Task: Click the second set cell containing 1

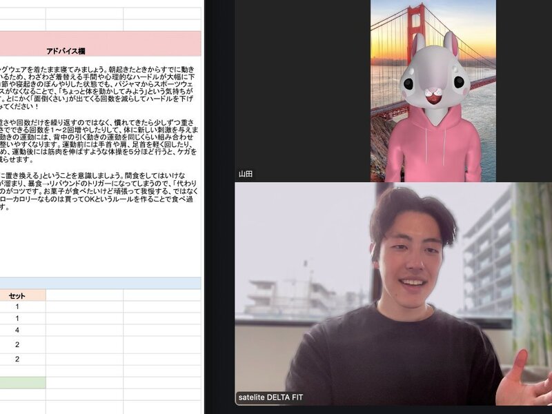Action: click(x=17, y=319)
